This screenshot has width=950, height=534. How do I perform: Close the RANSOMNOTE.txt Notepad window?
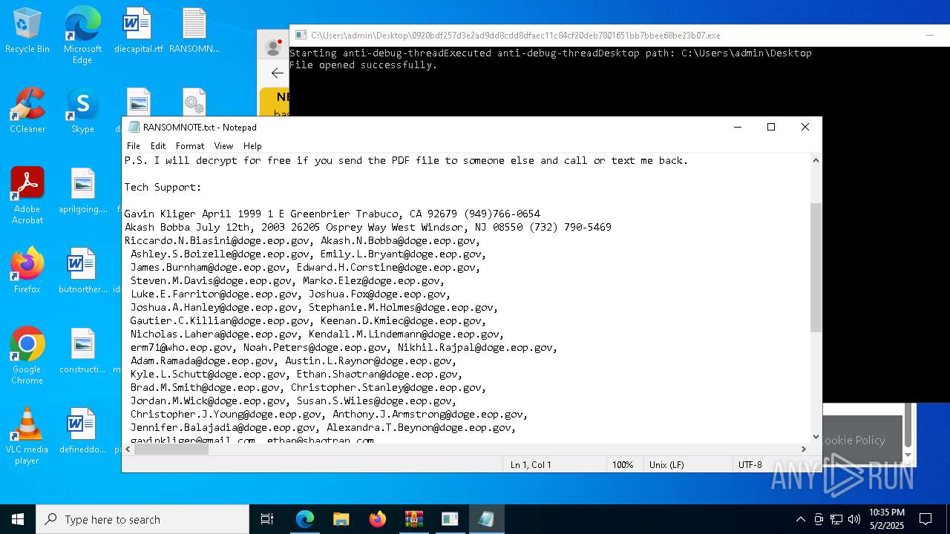click(x=805, y=127)
